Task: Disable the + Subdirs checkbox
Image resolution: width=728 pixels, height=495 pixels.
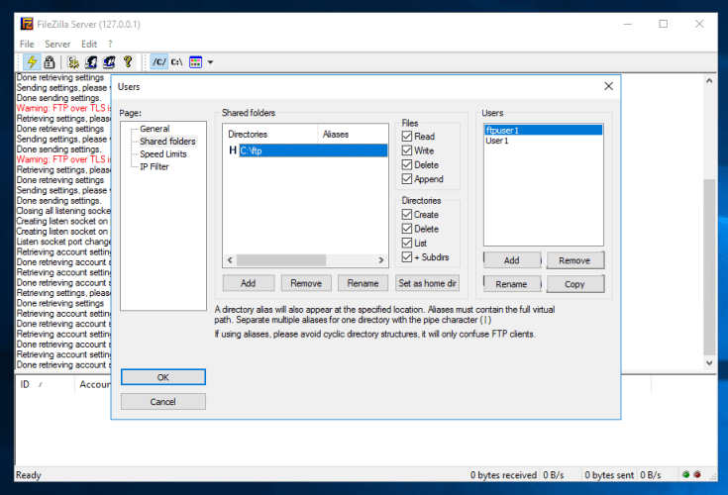Action: (x=407, y=257)
